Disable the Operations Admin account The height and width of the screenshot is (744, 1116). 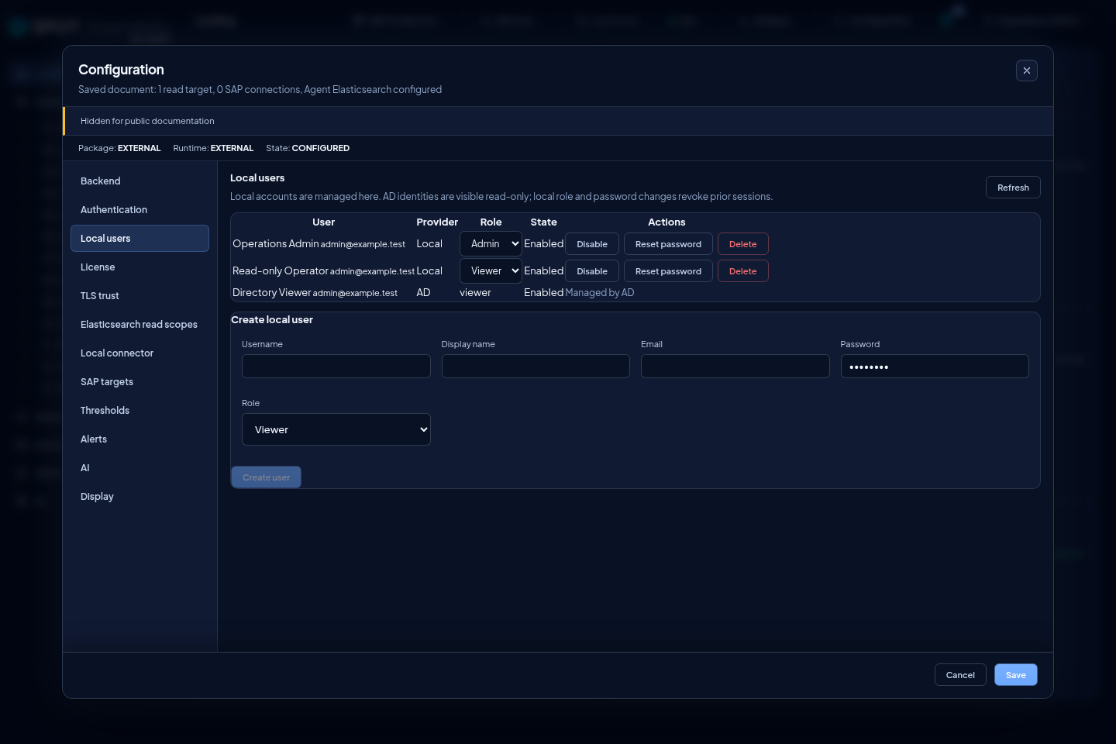pos(592,244)
